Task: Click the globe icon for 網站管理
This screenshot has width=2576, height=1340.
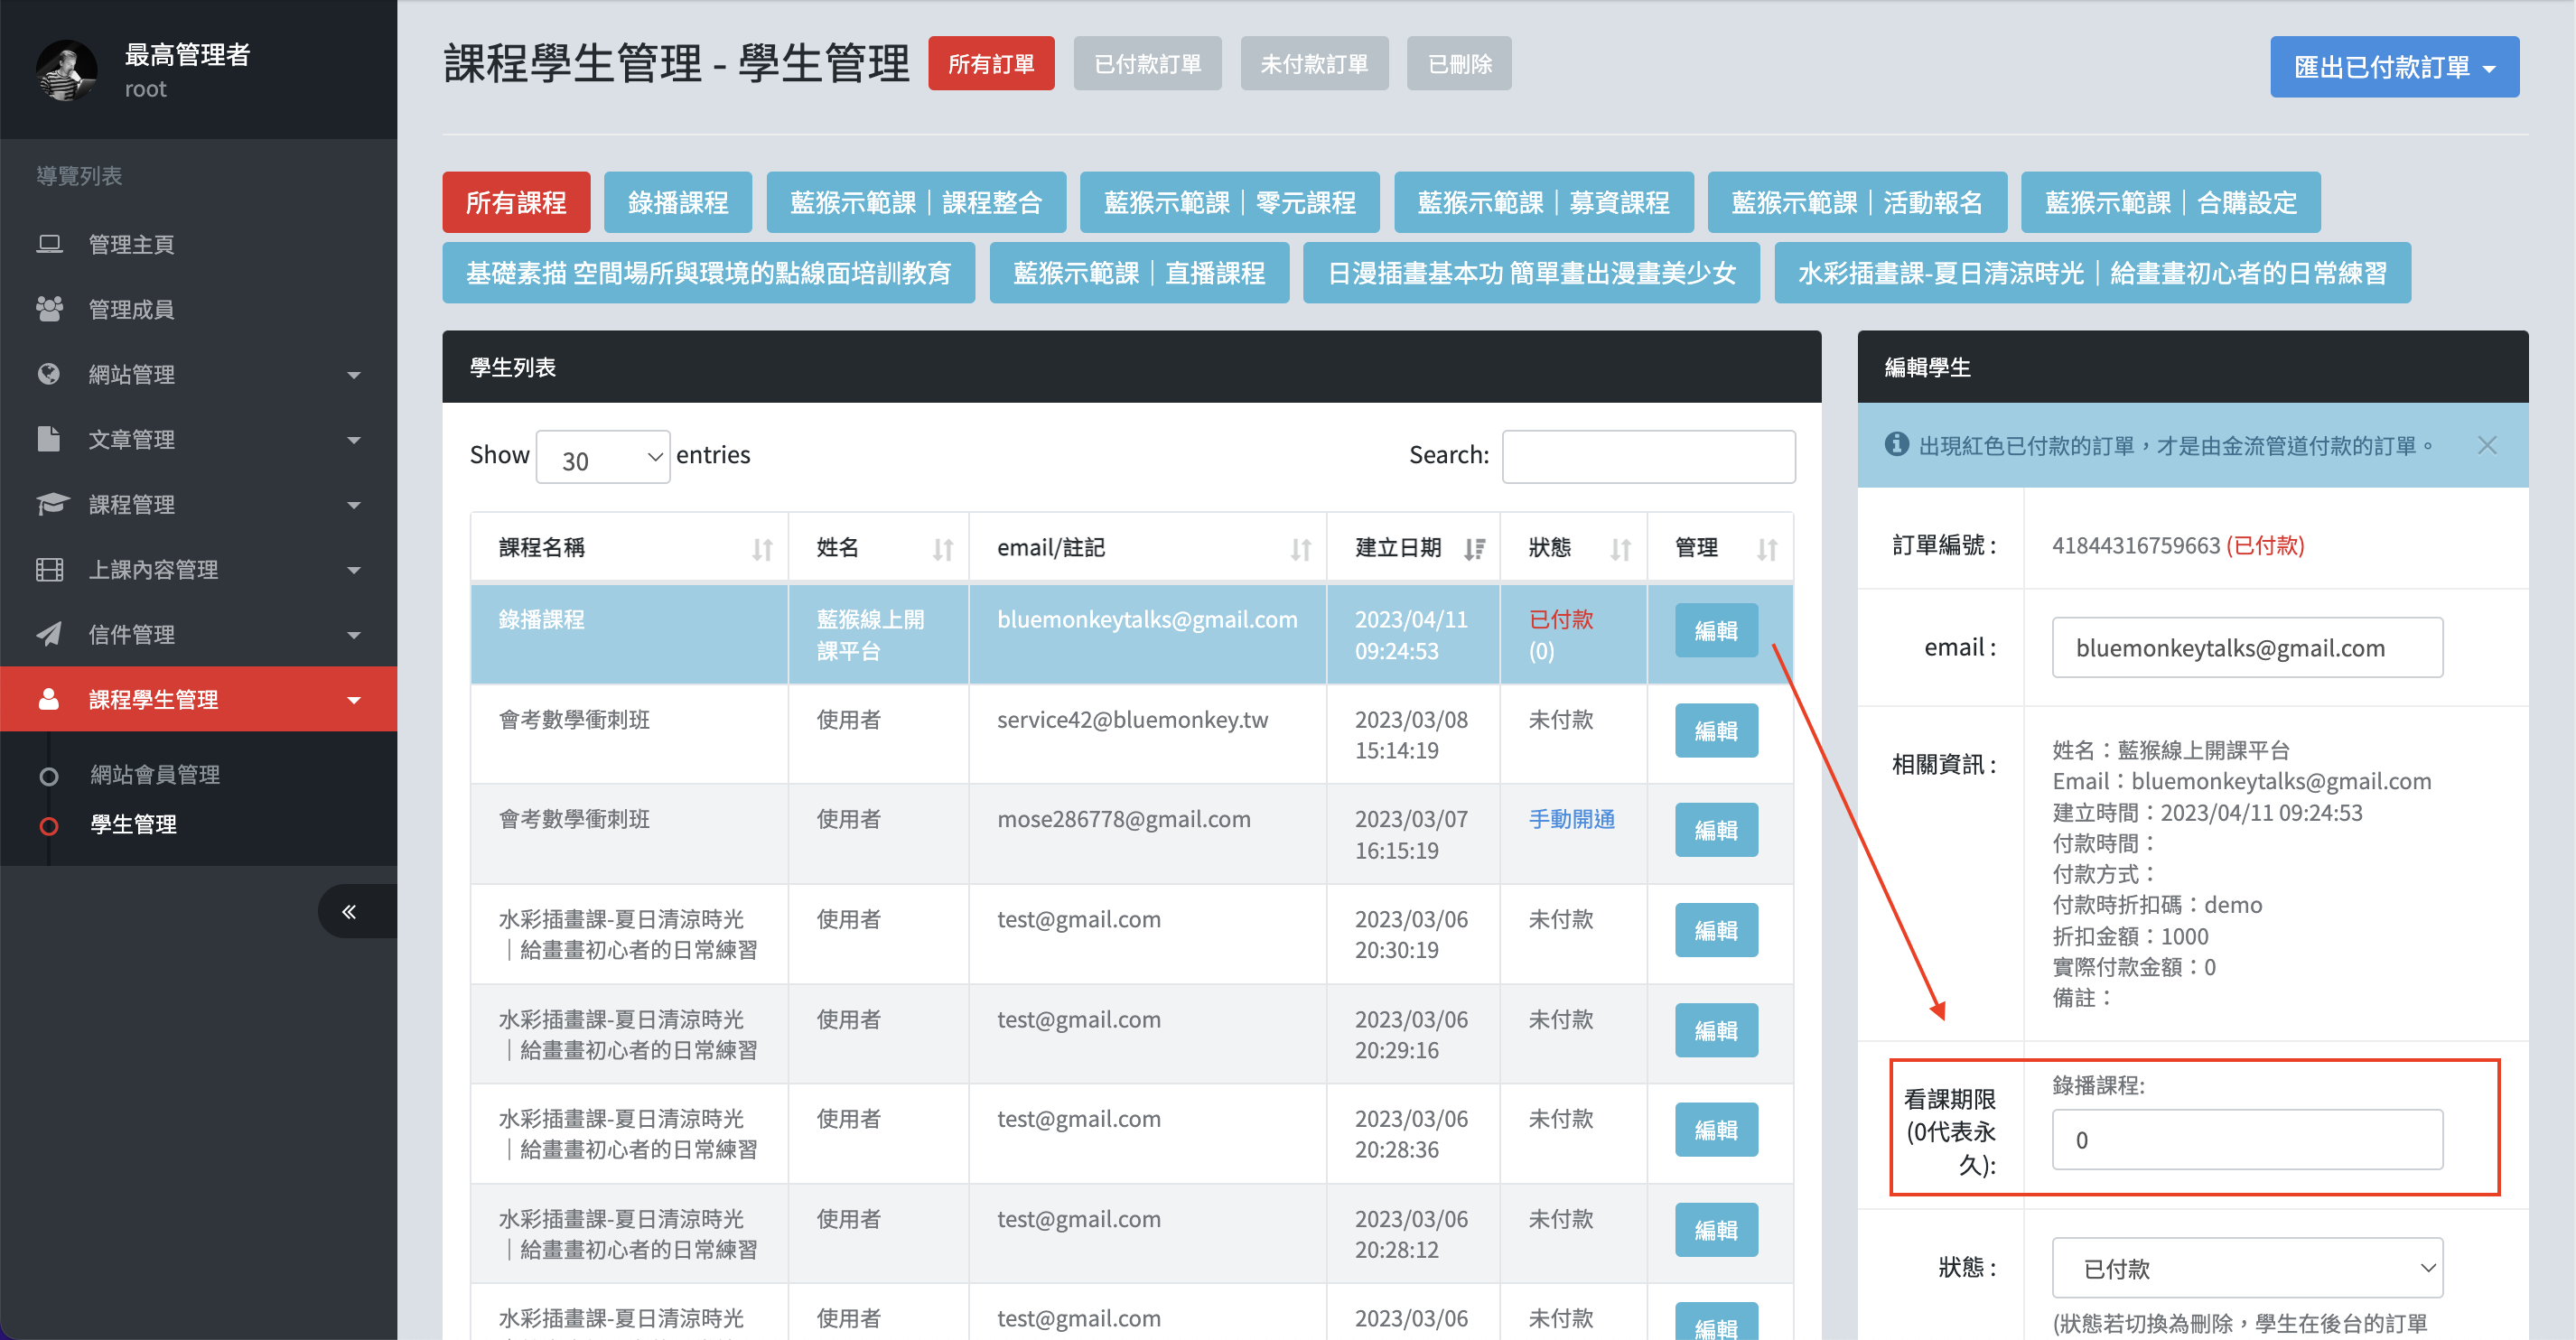Action: [x=49, y=374]
